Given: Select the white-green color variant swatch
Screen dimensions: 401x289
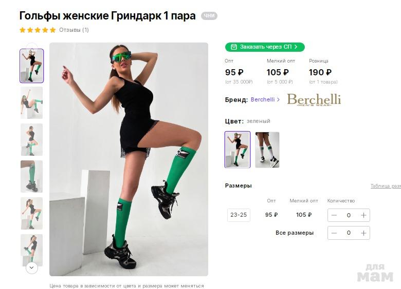Looking at the screenshot, I should click(267, 150).
